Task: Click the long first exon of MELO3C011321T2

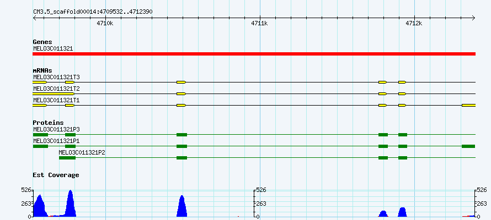Action: (x=54, y=94)
